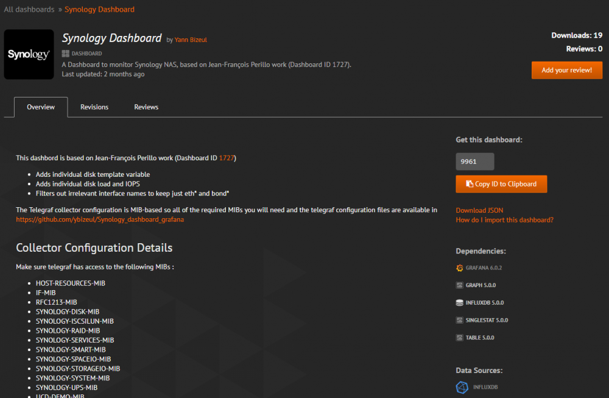Click Last updated: 2 months ago text
This screenshot has width=609, height=398.
coord(103,74)
